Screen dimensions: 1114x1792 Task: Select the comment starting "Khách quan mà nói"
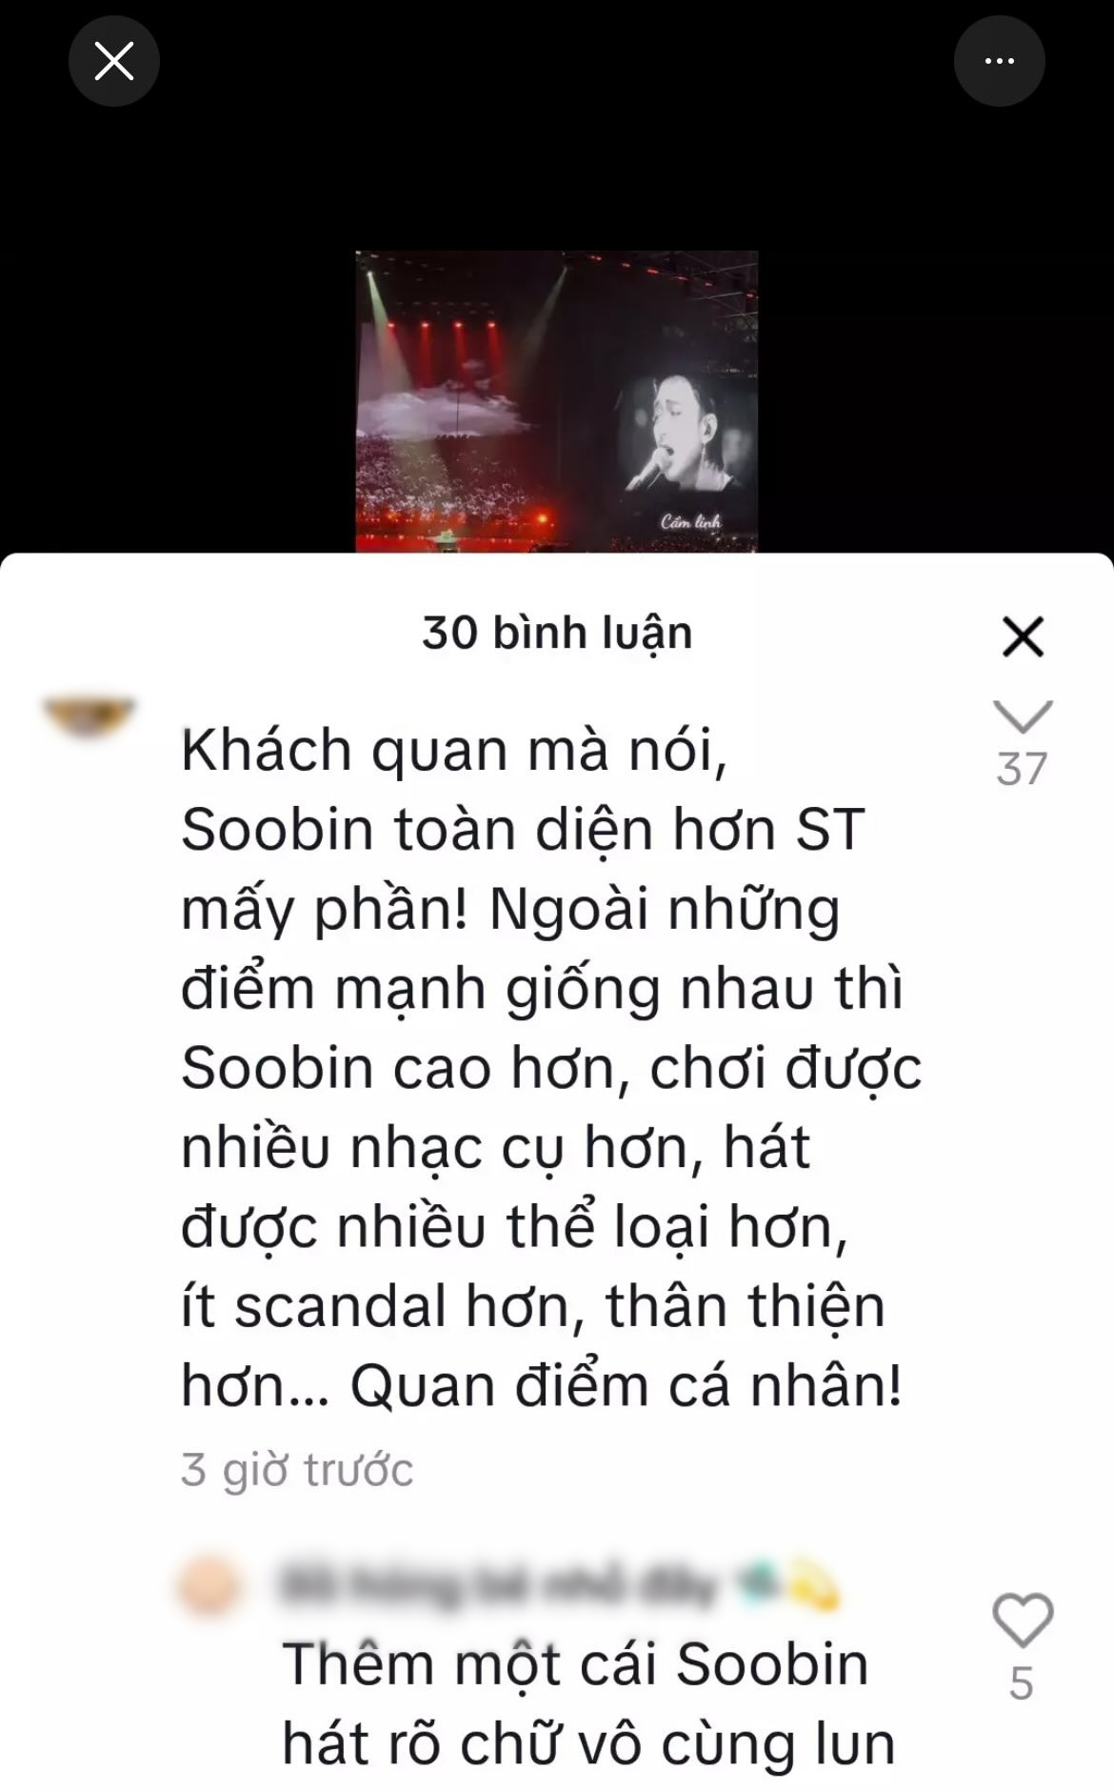[x=551, y=1068]
